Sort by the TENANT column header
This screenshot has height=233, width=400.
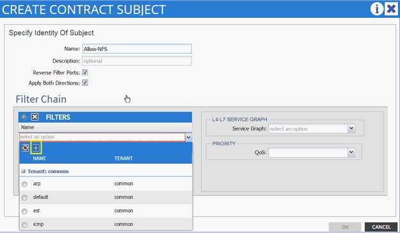click(124, 158)
